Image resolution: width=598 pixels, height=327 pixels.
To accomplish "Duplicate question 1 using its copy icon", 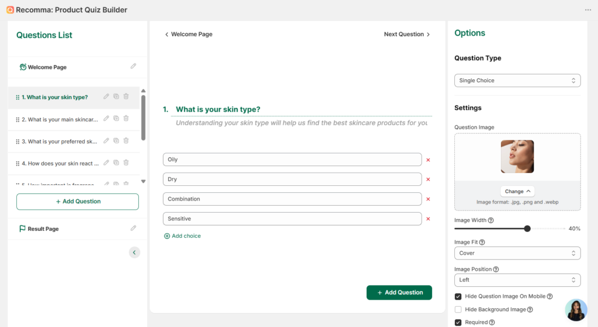I will 116,97.
